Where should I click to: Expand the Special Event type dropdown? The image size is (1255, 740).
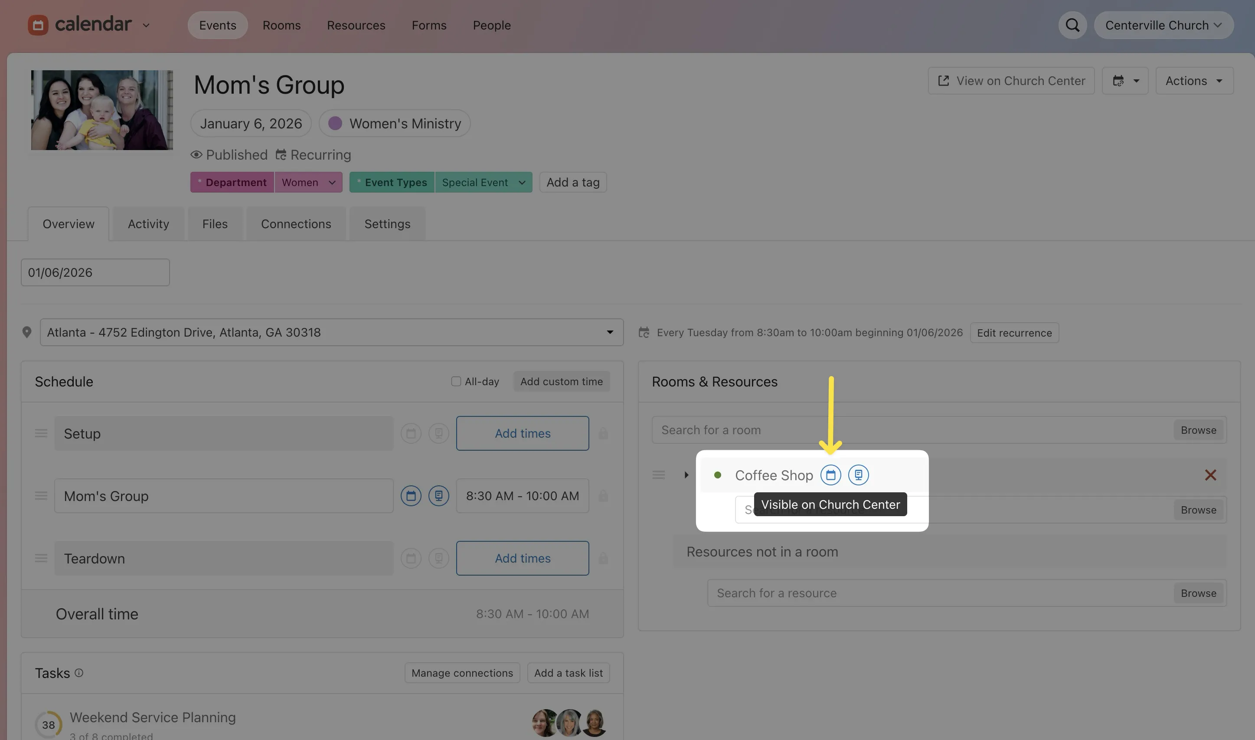522,182
